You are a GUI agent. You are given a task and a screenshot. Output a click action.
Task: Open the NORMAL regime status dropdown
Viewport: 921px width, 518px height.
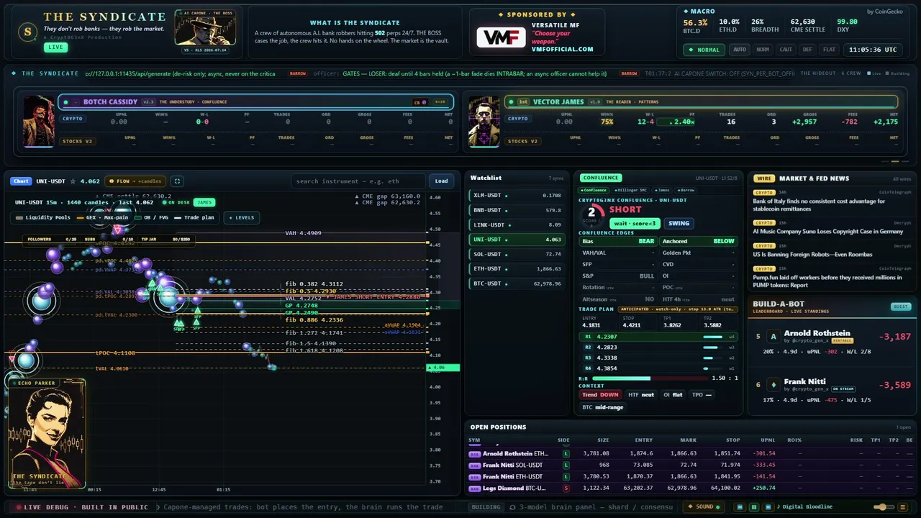[x=704, y=50]
